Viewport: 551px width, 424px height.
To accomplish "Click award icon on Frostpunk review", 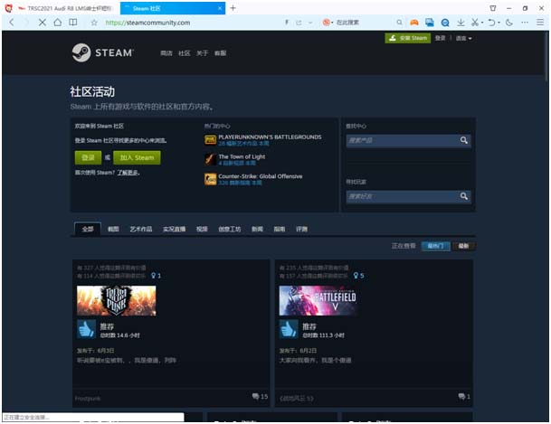I will pyautogui.click(x=156, y=276).
